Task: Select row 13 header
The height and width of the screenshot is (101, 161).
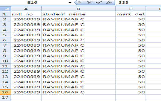Action: point(5,77)
